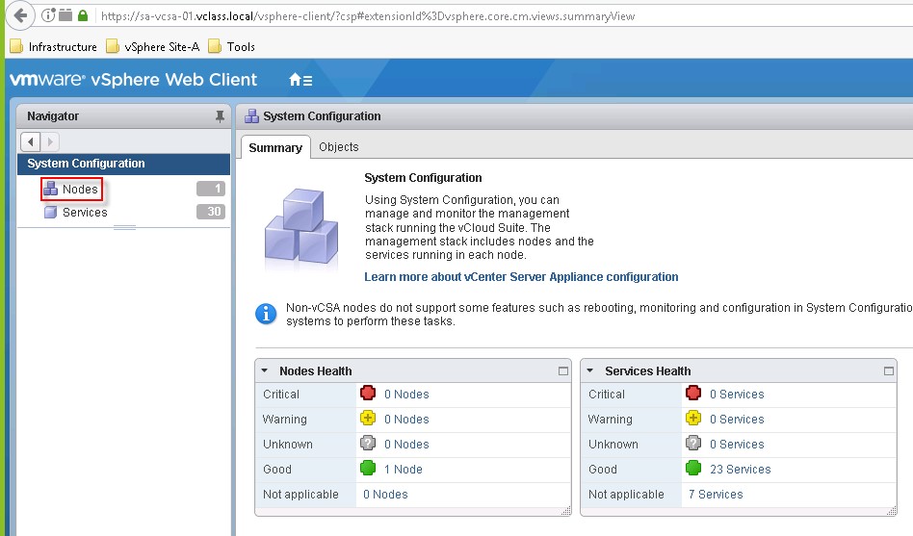Viewport: 913px width, 536px height.
Task: Open the Tools bookmarks folder
Action: pos(232,46)
